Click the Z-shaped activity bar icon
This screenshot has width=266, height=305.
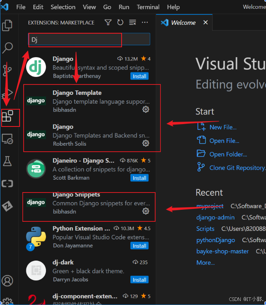(7, 206)
